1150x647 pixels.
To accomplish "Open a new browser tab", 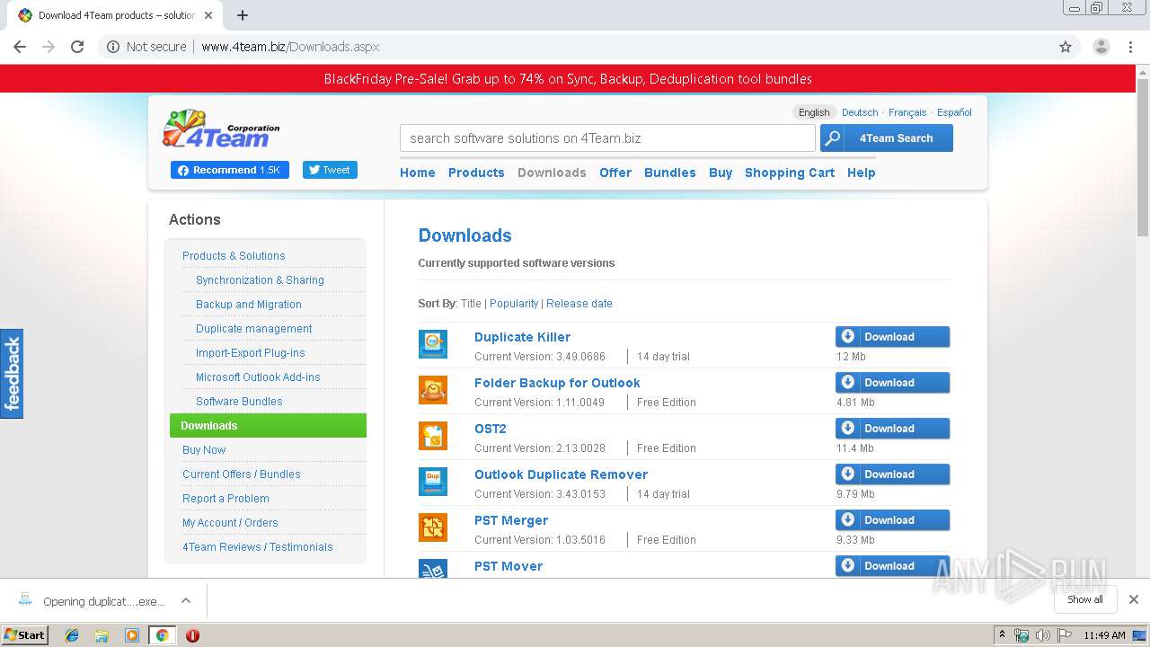I will pyautogui.click(x=243, y=15).
